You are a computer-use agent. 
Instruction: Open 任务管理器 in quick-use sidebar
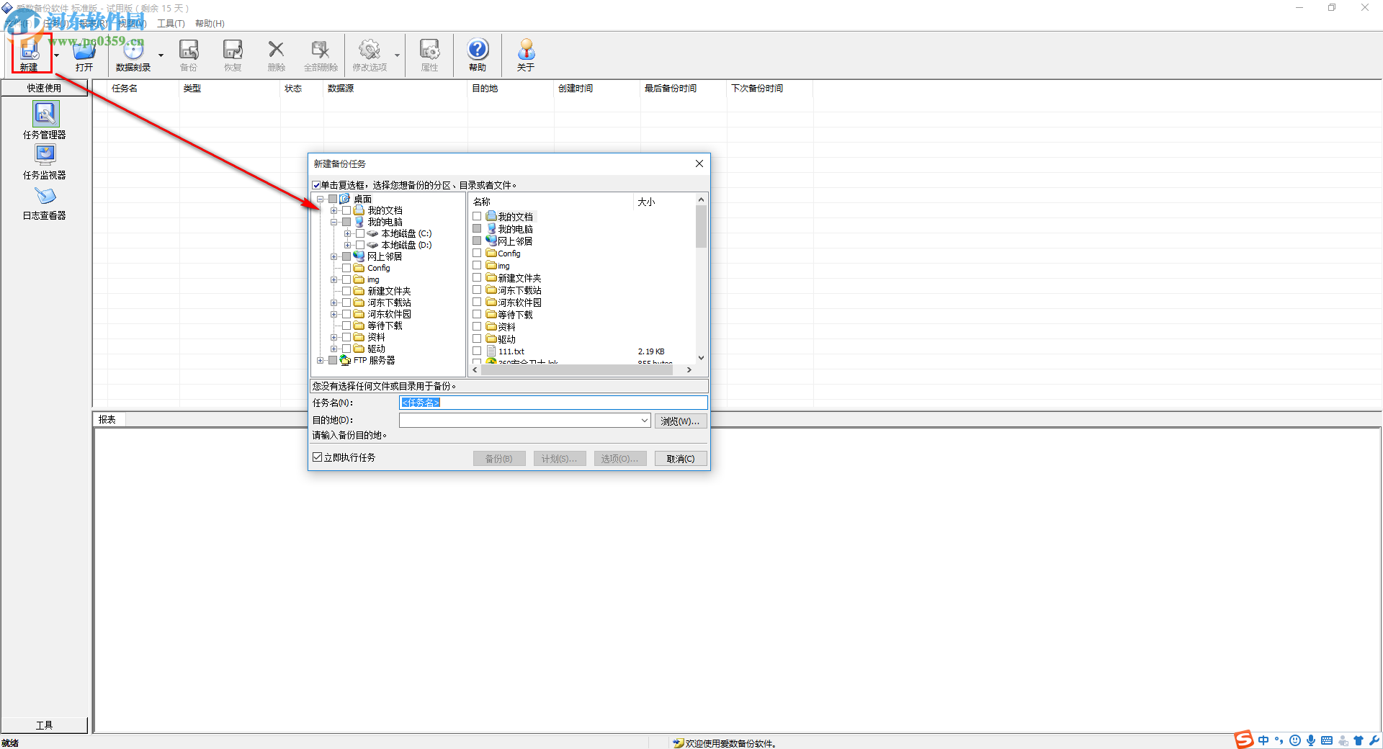click(x=45, y=120)
